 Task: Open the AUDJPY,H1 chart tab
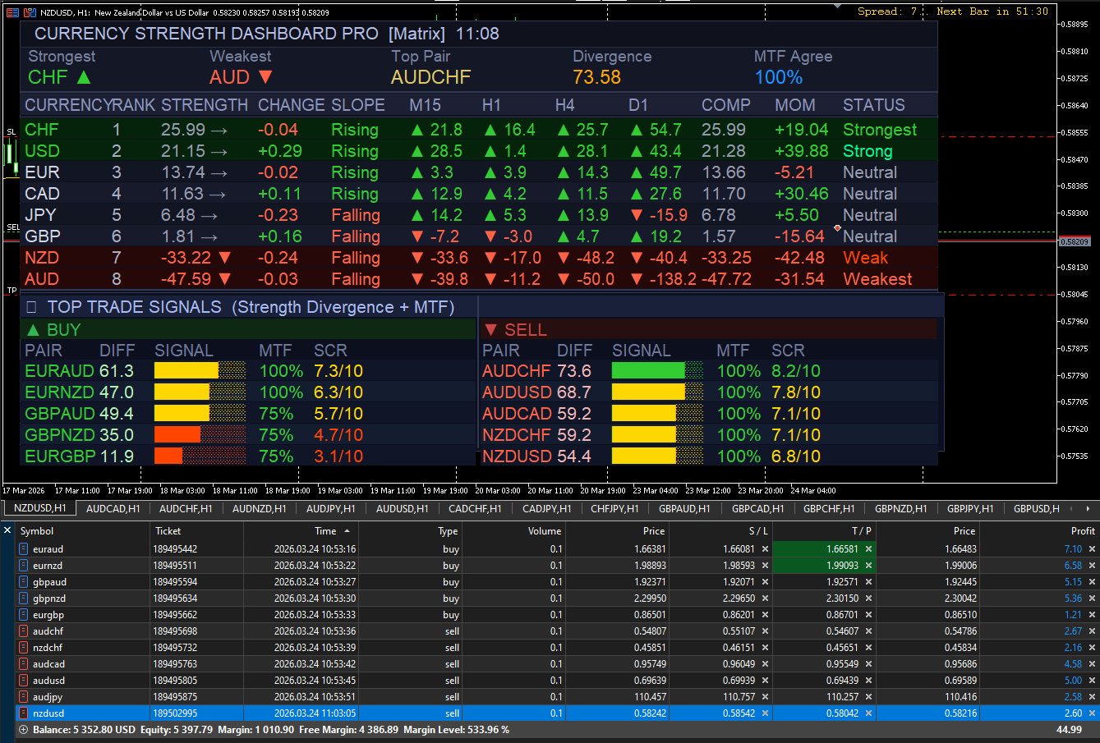[331, 509]
